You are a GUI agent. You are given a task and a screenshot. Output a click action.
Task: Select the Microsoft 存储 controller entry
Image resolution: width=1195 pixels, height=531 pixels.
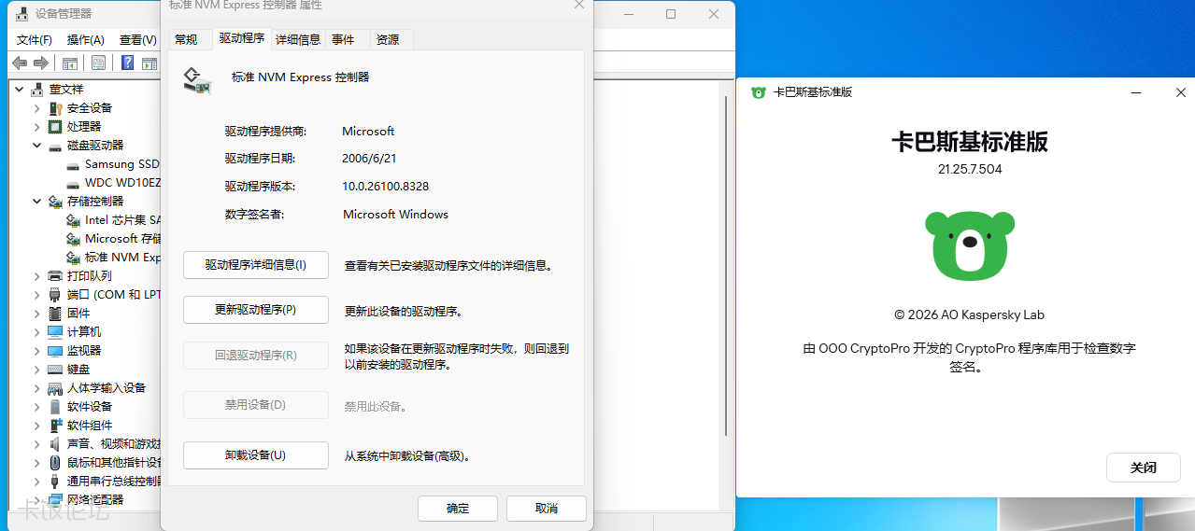coord(122,238)
